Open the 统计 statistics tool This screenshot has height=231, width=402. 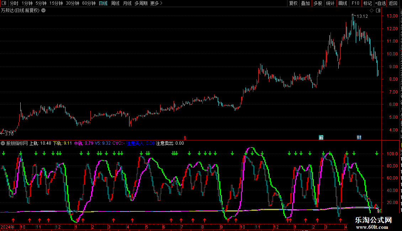click(x=330, y=3)
